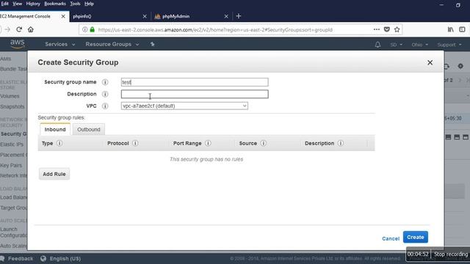Expand the Resource Groups menu
This screenshot has width=470, height=264.
pyautogui.click(x=112, y=44)
